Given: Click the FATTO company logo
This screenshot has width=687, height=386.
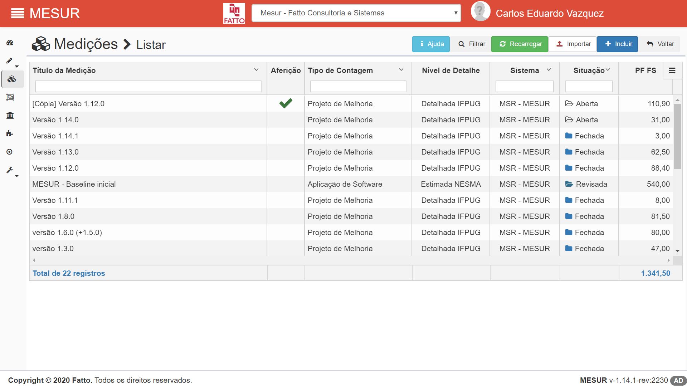Looking at the screenshot, I should [234, 14].
